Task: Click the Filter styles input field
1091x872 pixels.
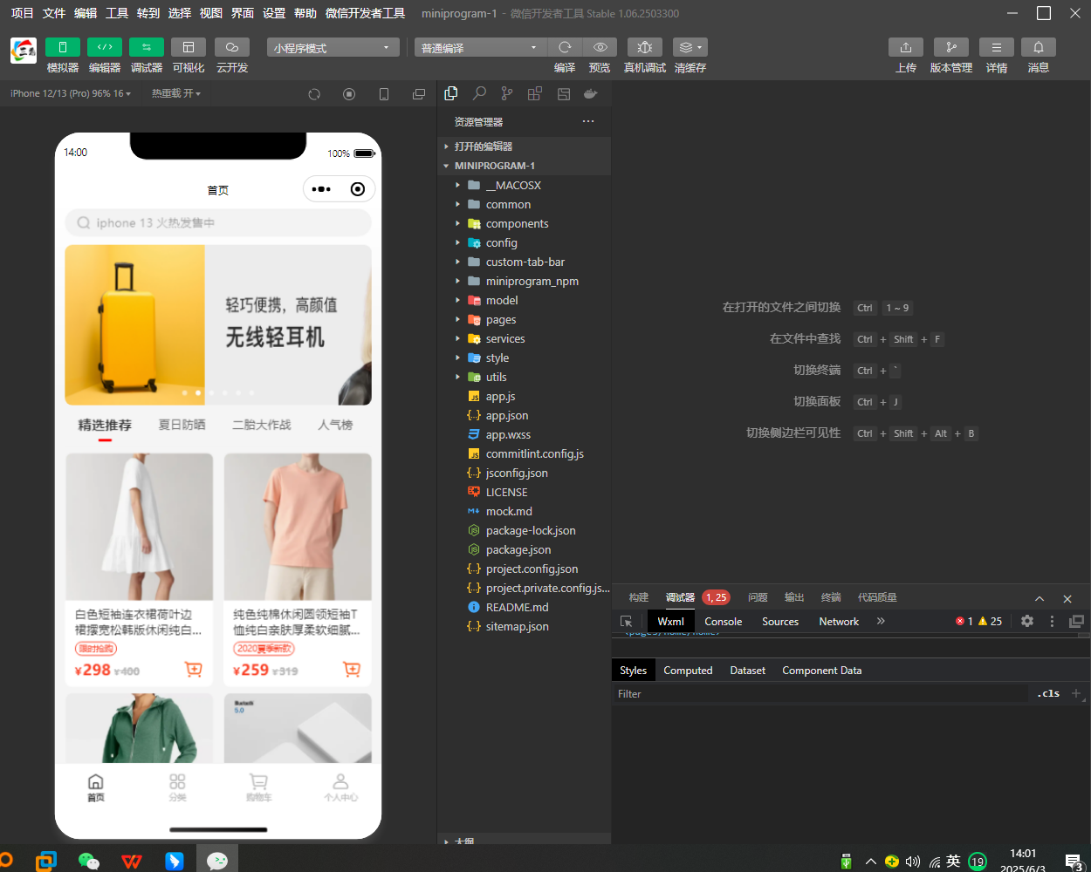Action: [x=820, y=694]
